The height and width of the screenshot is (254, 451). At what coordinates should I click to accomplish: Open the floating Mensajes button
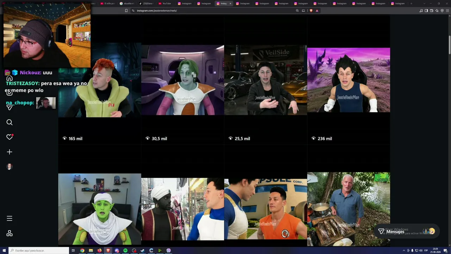[406, 231]
